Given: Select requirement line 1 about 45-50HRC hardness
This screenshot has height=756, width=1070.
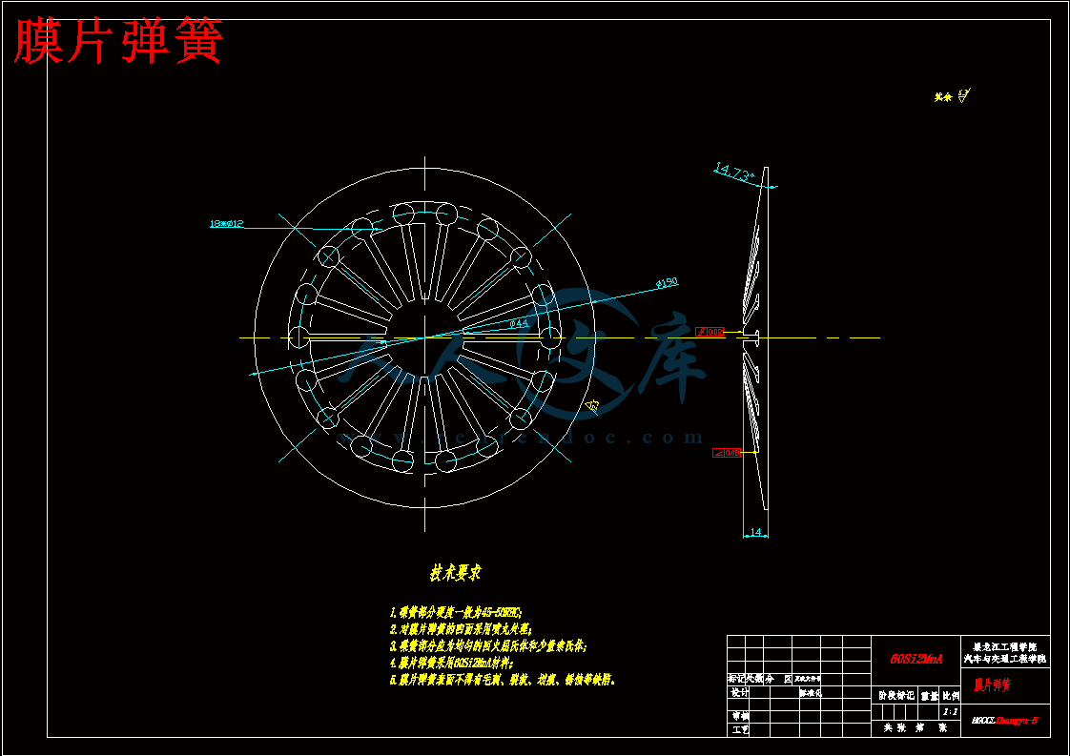Looking at the screenshot, I should click(x=456, y=613).
